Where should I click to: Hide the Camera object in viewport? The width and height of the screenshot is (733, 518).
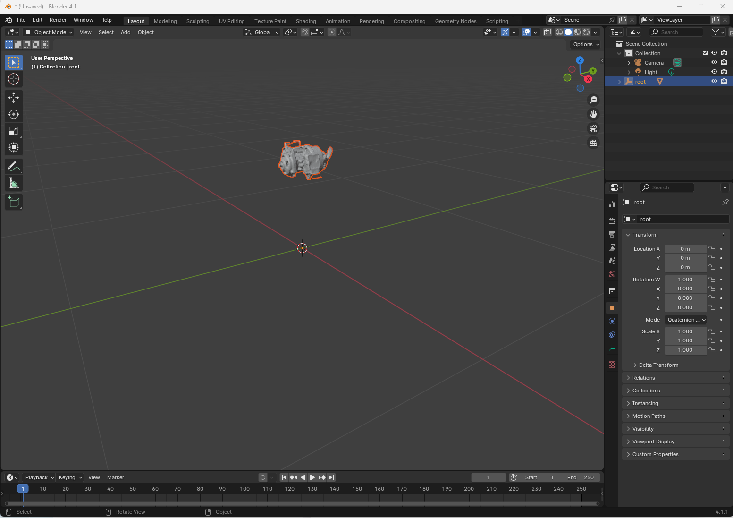point(714,62)
